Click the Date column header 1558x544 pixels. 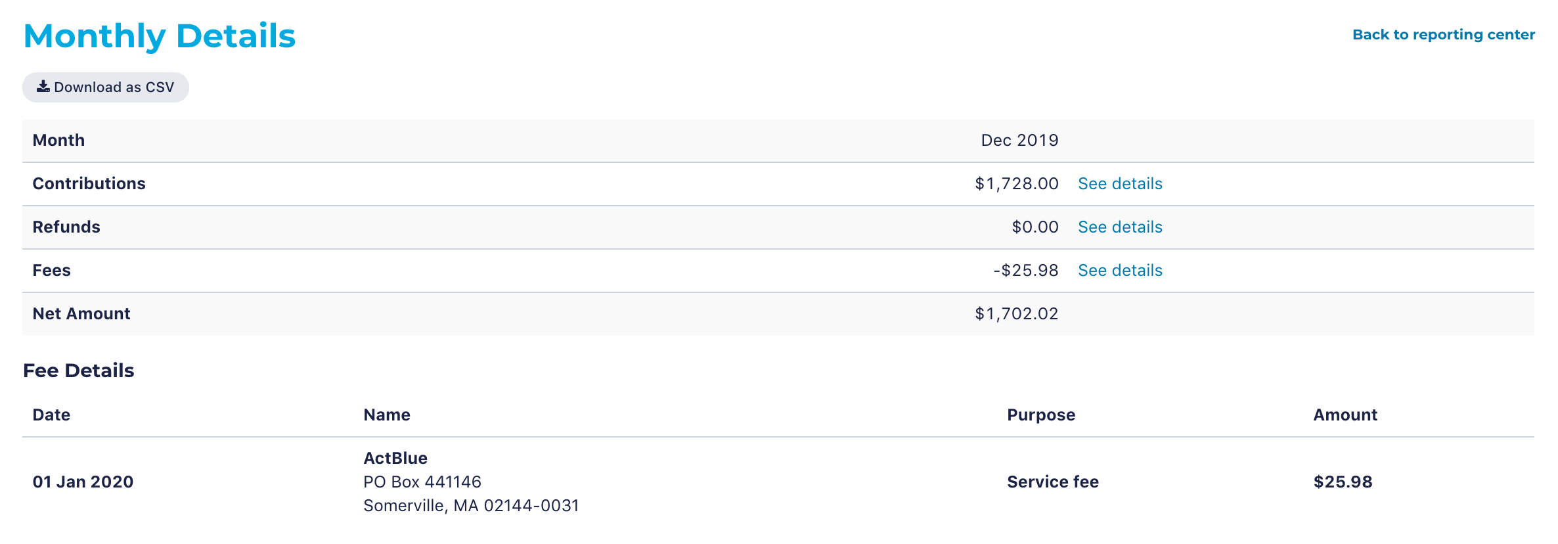(x=51, y=415)
